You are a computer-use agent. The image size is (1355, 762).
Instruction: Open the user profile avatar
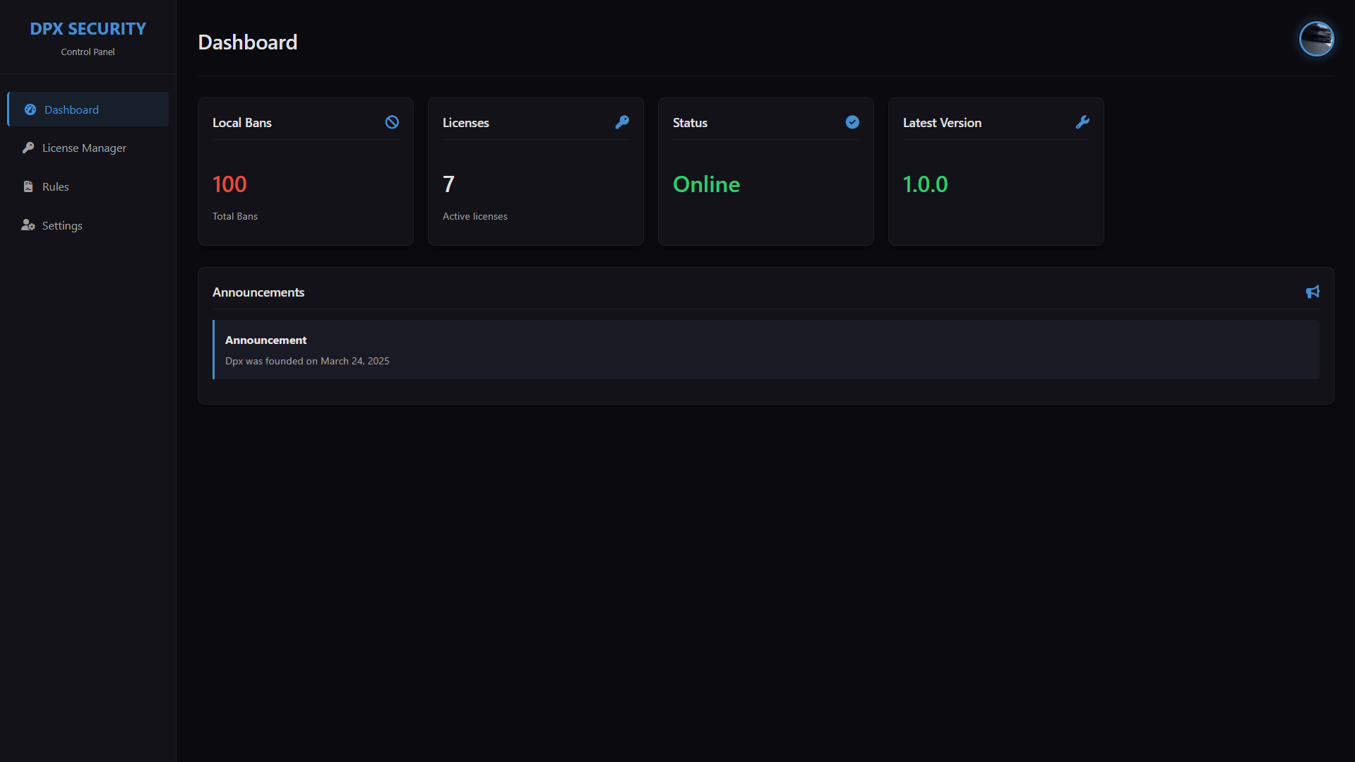coord(1316,39)
